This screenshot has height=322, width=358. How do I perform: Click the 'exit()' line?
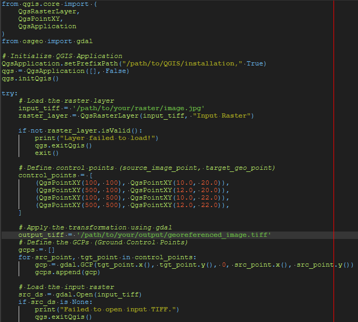coord(47,153)
